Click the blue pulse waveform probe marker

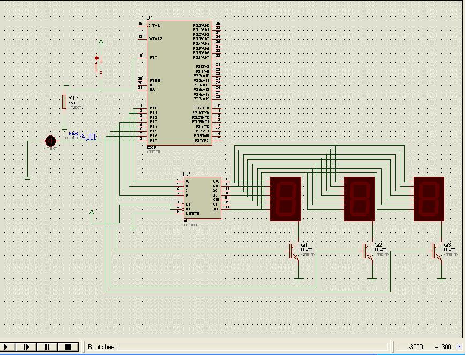(92, 137)
